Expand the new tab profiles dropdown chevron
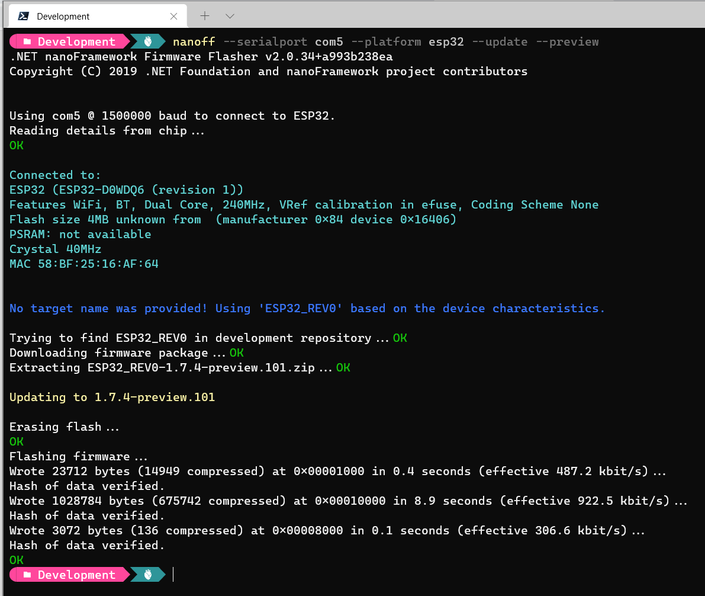 point(230,16)
